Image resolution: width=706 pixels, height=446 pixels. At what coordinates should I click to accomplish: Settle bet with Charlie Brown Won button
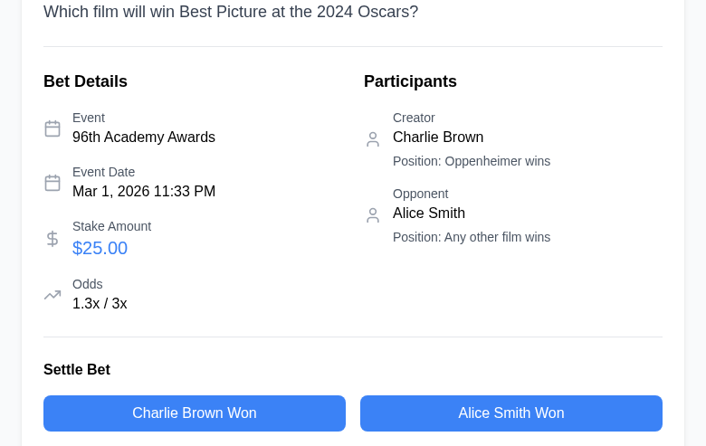click(x=195, y=413)
